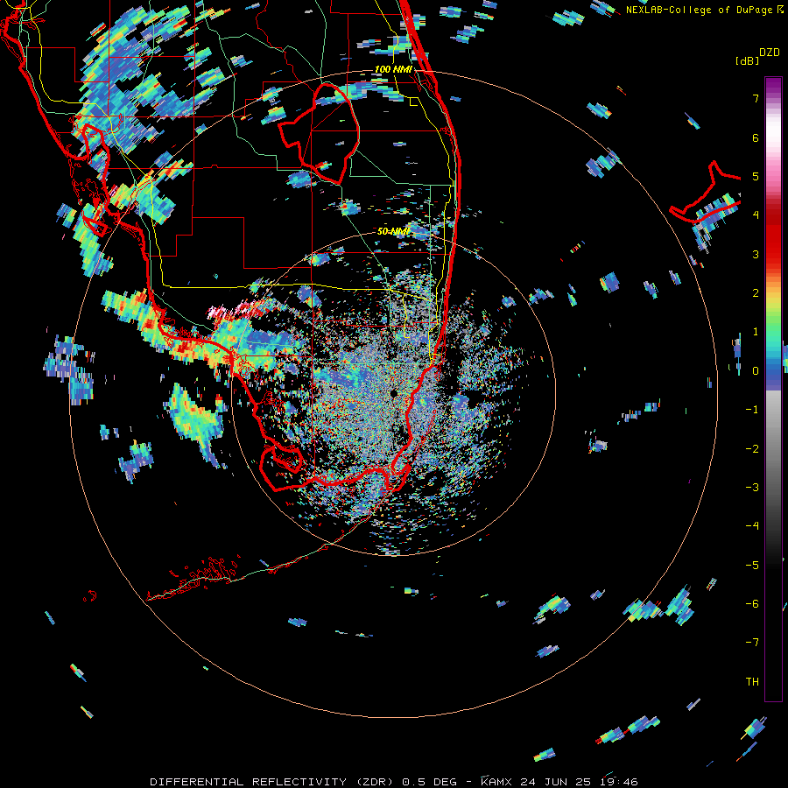Click the scale value -1 on the colorbar
Image resolution: width=788 pixels, height=788 pixels.
click(752, 410)
